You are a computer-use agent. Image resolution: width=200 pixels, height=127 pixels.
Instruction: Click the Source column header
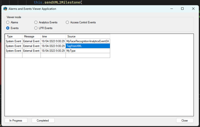tap(87, 36)
